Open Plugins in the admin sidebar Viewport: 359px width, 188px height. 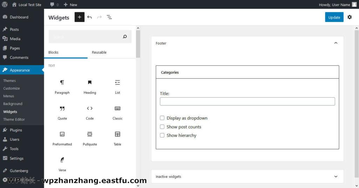pos(16,130)
